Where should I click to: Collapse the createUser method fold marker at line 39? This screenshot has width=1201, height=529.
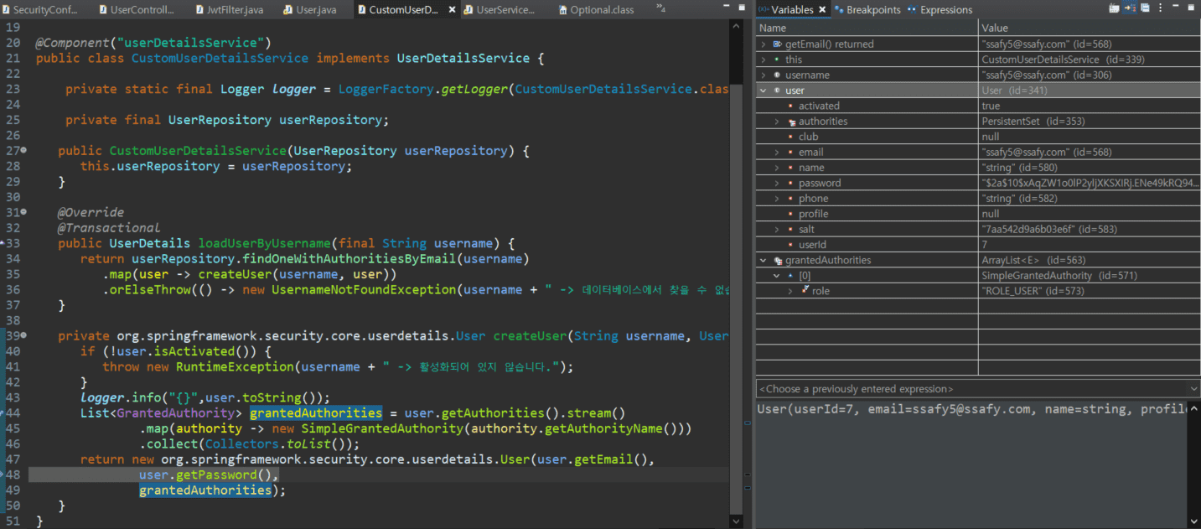[23, 335]
